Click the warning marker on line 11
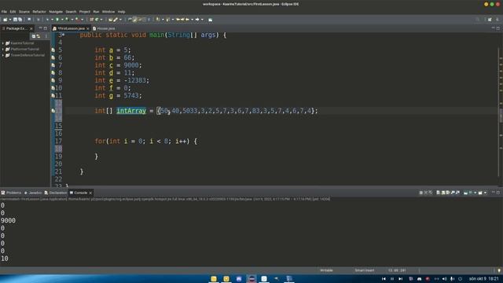The width and height of the screenshot is (503, 283). pos(53,96)
